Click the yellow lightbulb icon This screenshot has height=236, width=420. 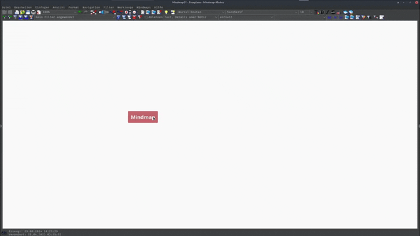coord(166,12)
